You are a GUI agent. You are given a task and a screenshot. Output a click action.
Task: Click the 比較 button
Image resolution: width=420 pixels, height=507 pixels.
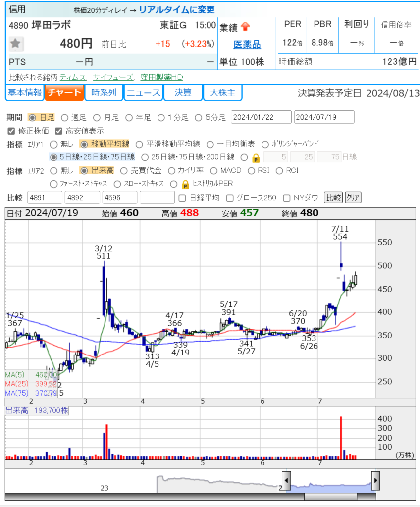coord(333,198)
